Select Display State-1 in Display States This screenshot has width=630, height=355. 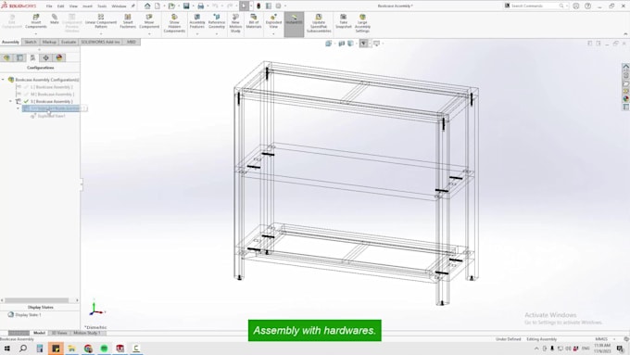click(x=28, y=315)
